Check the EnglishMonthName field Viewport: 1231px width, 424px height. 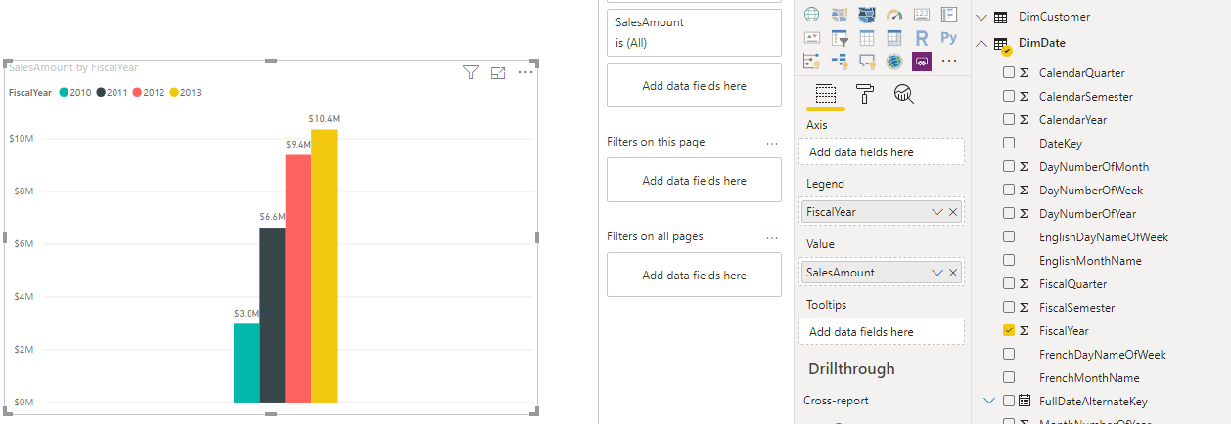click(x=1009, y=261)
